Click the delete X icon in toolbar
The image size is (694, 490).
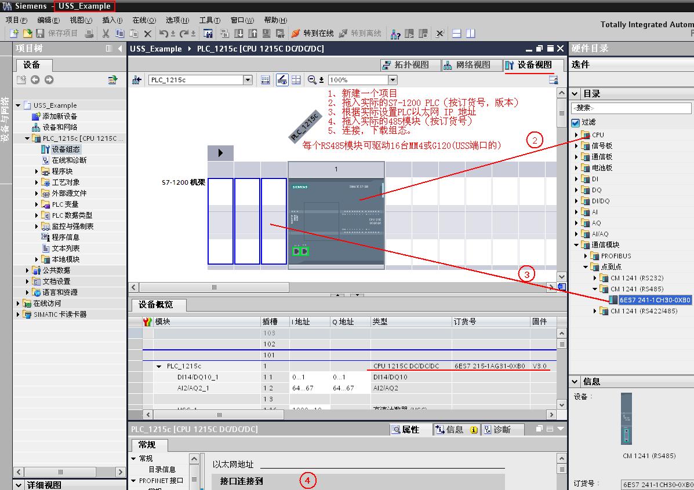coord(148,33)
